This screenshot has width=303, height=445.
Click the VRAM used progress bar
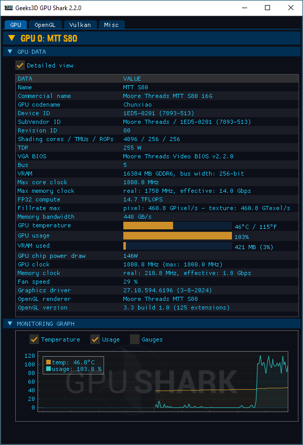coord(178,246)
